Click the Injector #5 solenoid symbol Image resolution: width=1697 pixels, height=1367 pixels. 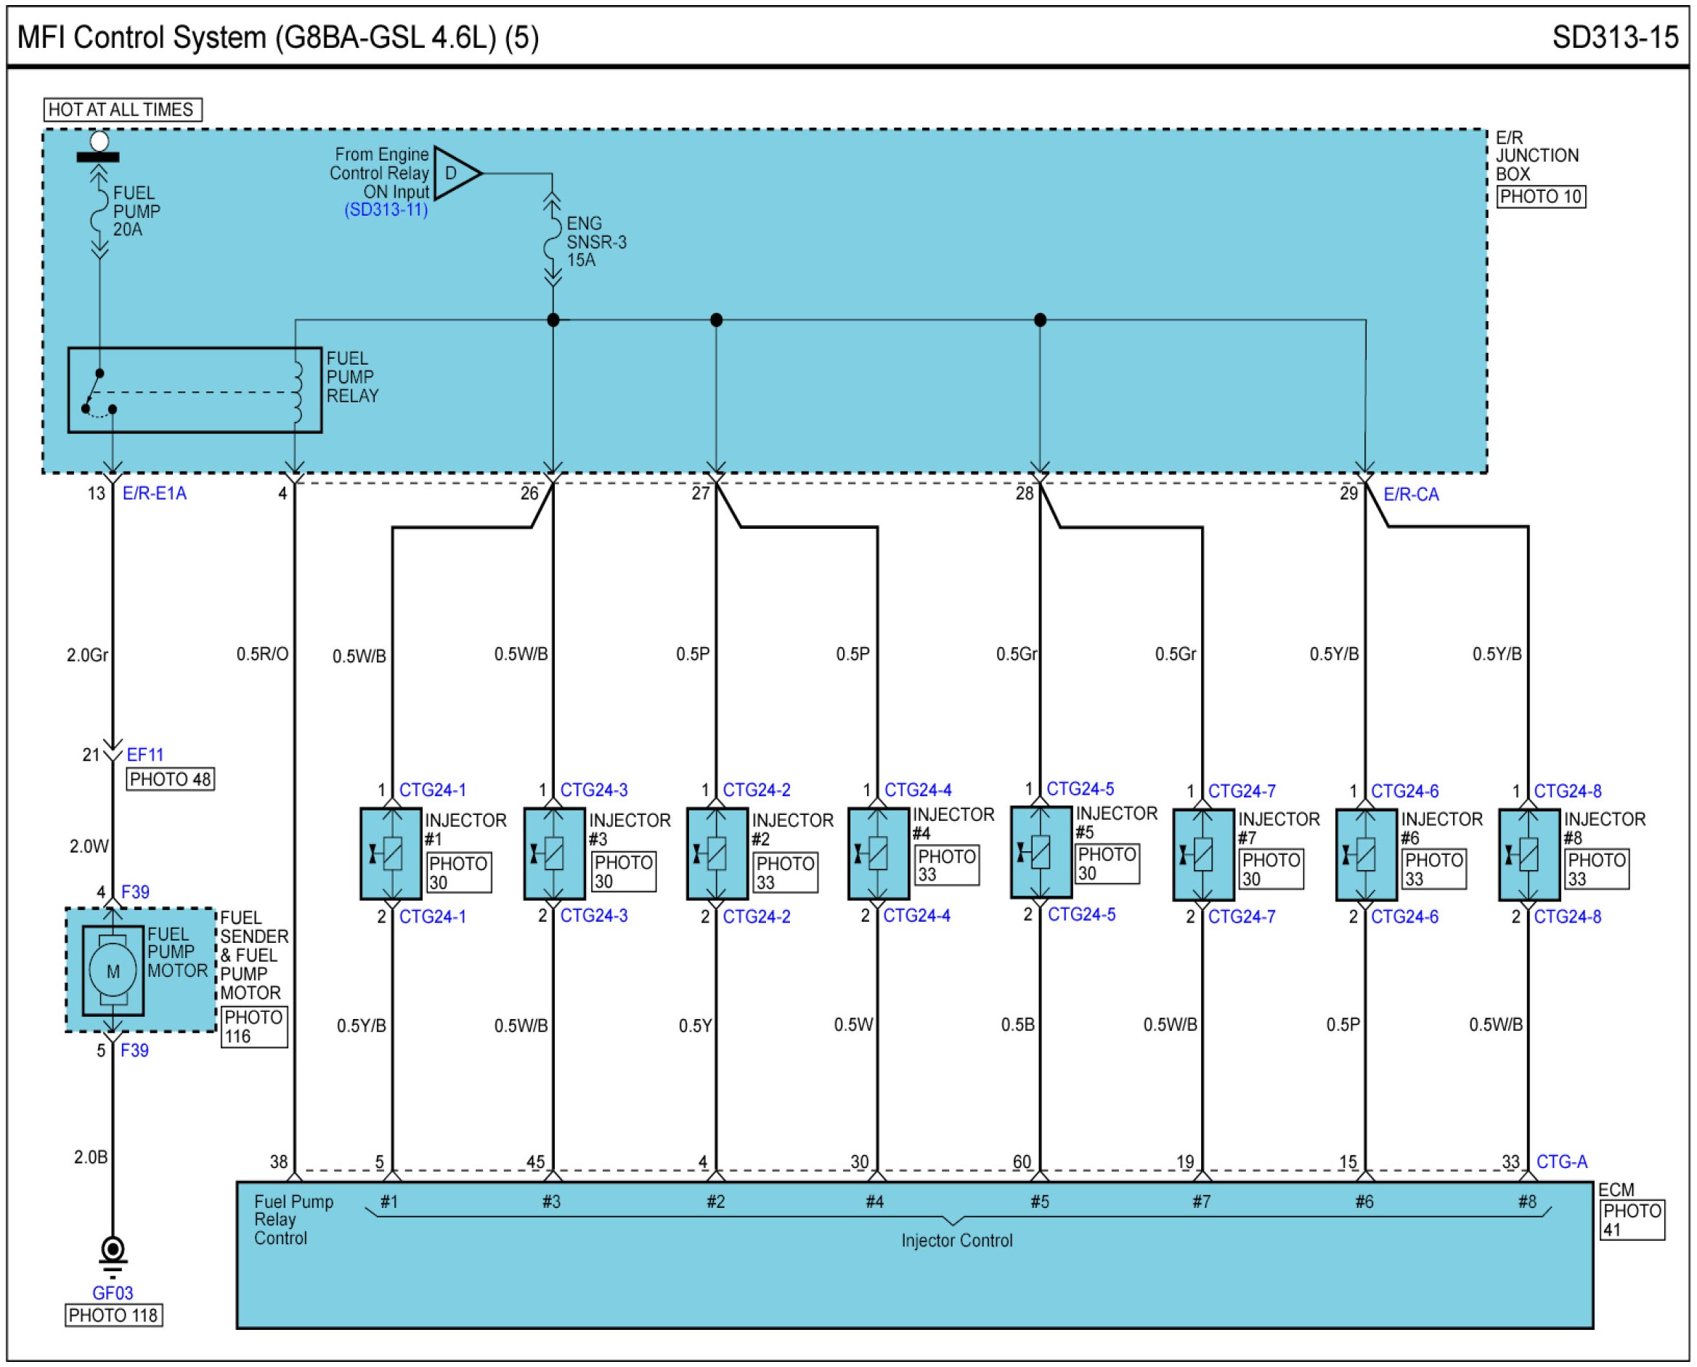(x=1041, y=852)
